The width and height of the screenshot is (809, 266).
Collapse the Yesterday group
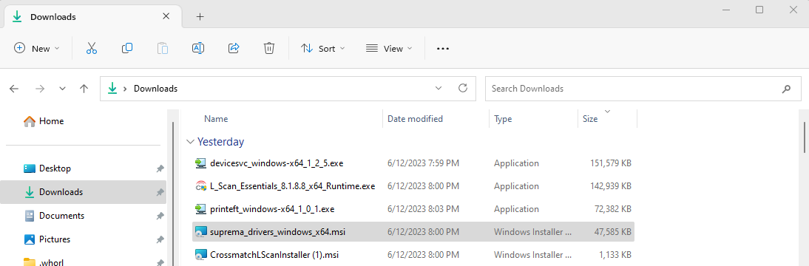(x=191, y=142)
